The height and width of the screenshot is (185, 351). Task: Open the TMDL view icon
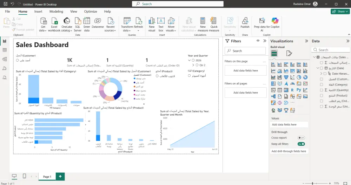pos(5,77)
